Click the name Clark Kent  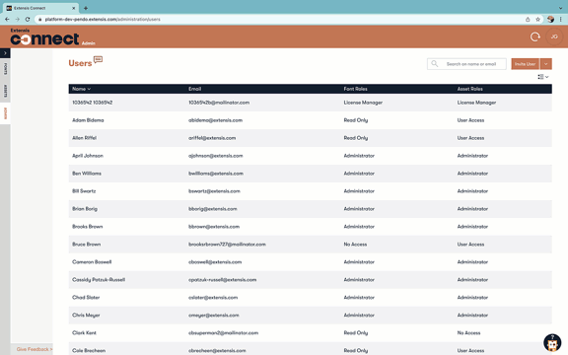(x=84, y=333)
